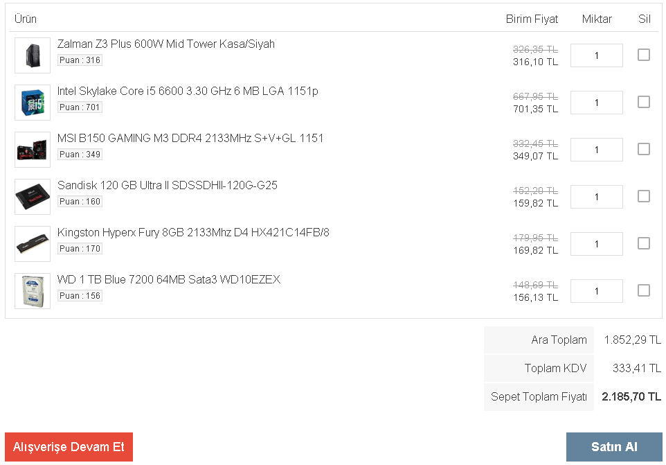Select the Puan : 156 badge
Image resolution: width=666 pixels, height=465 pixels.
80,297
